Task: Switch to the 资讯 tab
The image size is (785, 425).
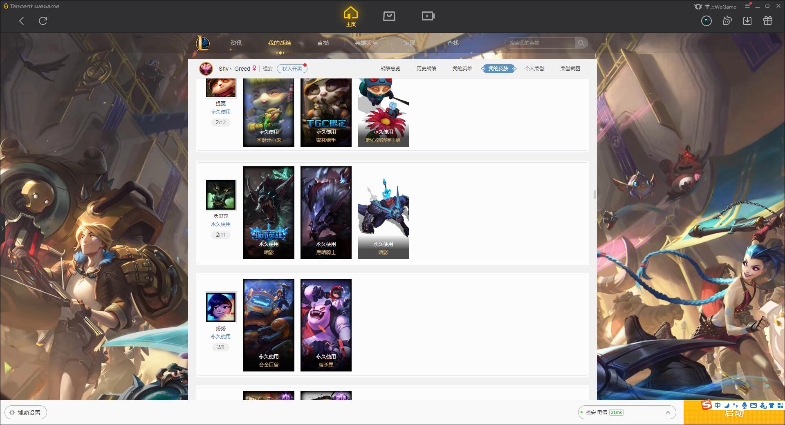Action: [x=236, y=43]
